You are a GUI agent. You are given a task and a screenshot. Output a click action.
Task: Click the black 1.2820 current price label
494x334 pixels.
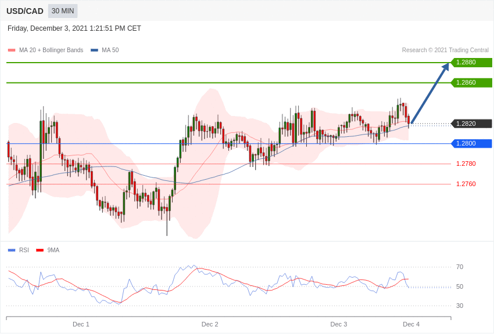click(471, 124)
